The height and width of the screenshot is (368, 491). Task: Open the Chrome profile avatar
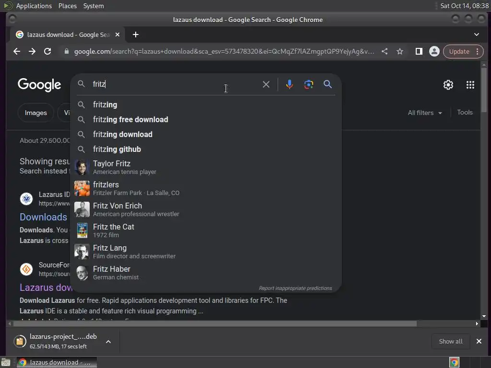pos(434,51)
